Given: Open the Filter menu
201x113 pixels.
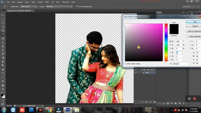Looking at the screenshot, I should [47, 2].
